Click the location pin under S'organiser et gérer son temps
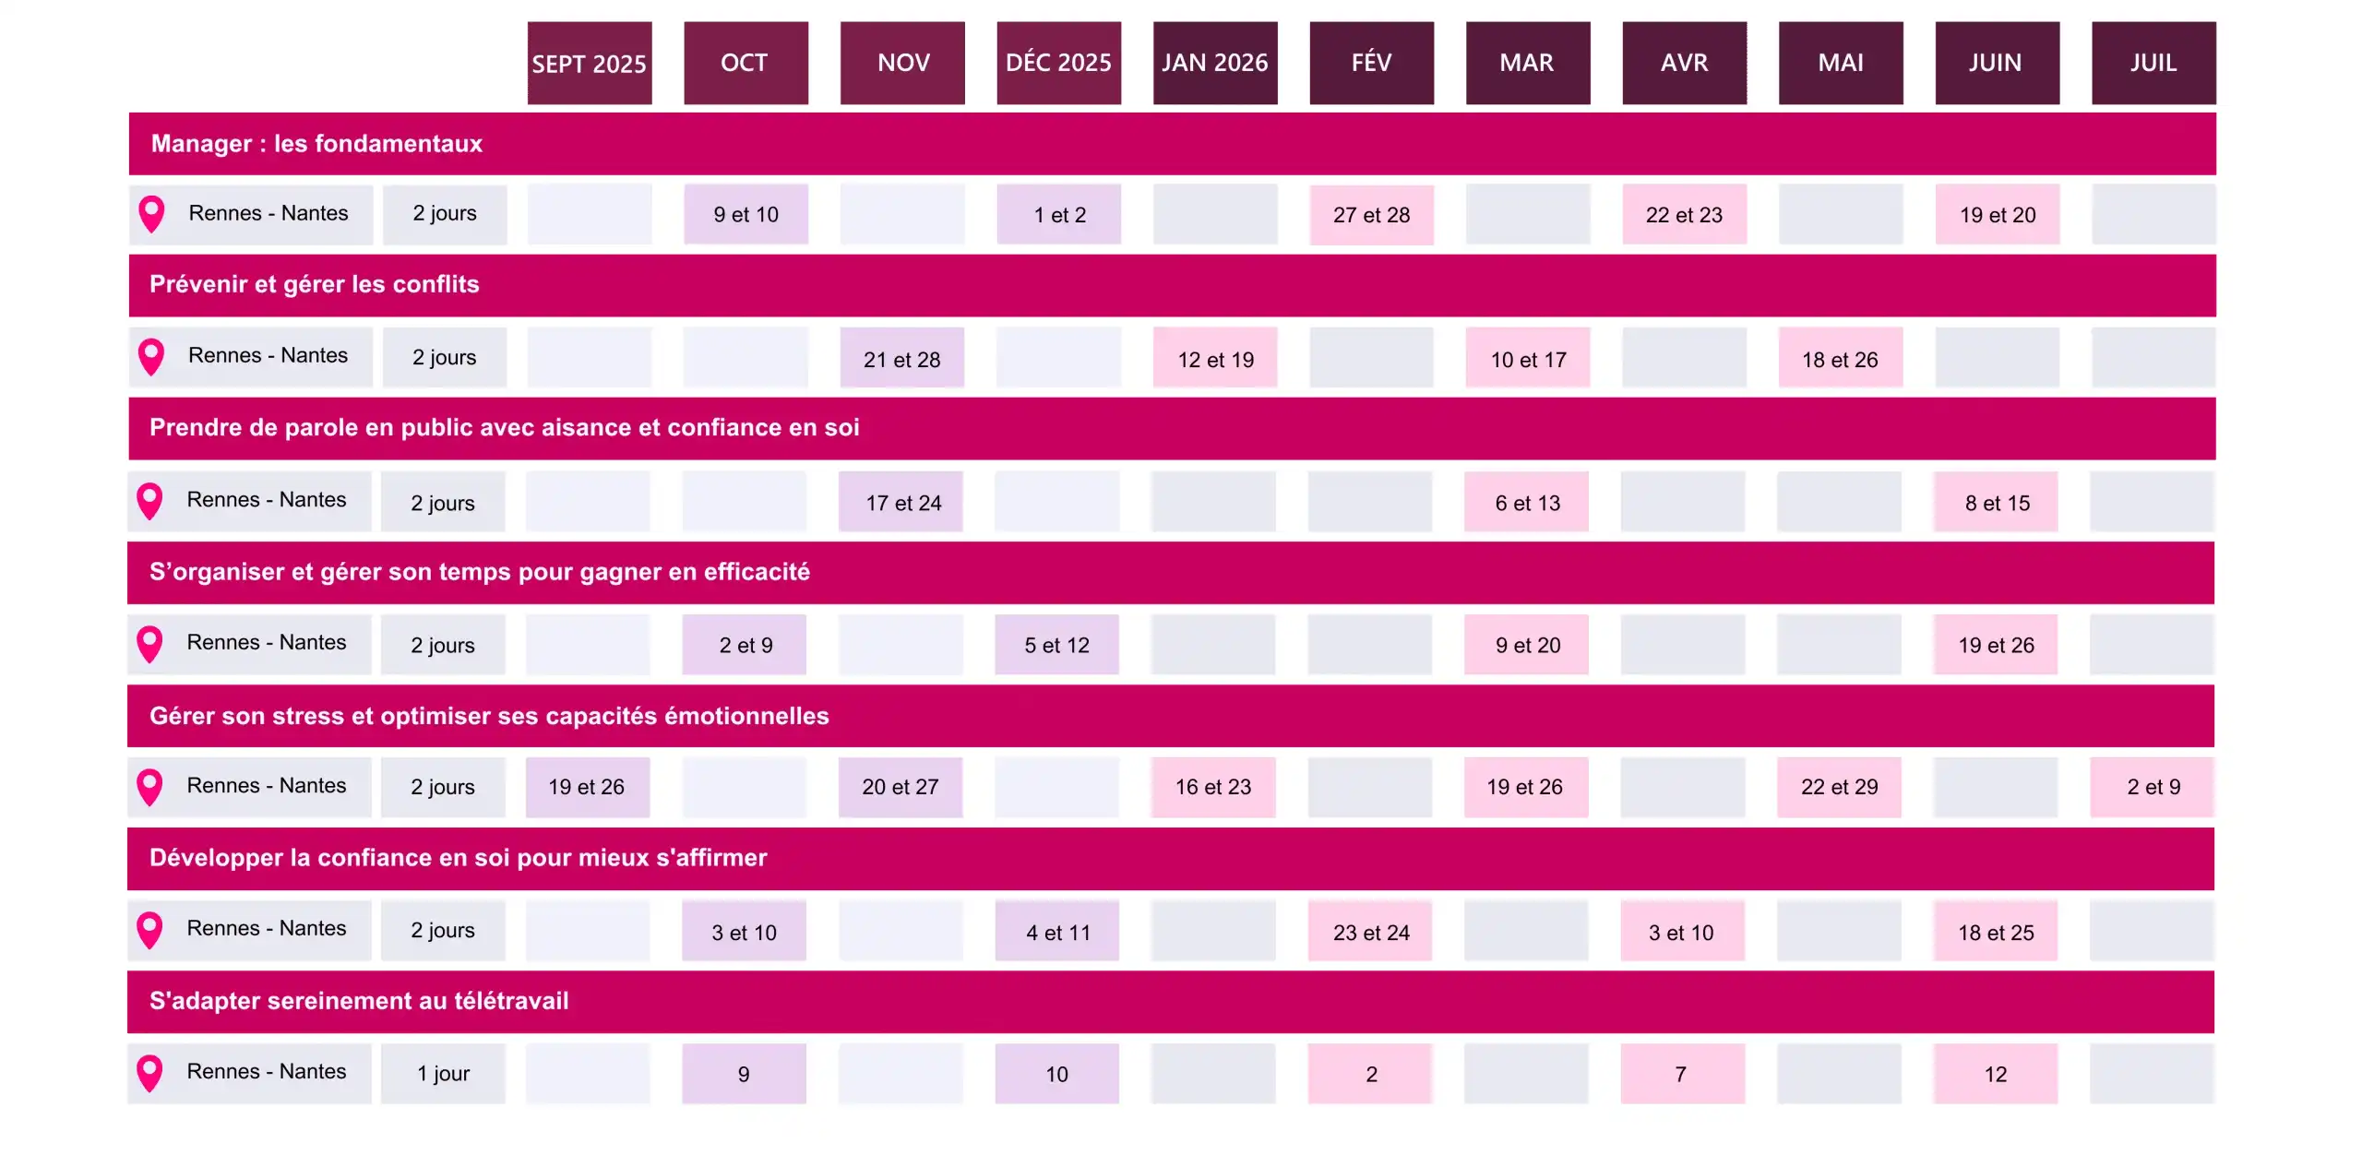The image size is (2362, 1155). pos(149,643)
